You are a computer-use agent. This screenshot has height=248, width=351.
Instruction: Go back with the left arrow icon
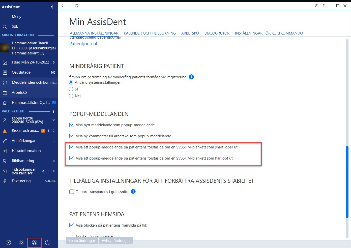point(62,6)
